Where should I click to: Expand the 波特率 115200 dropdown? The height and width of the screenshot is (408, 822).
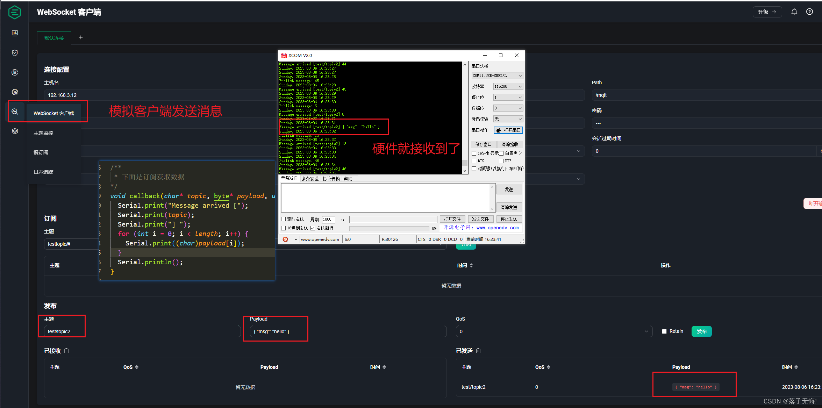[x=508, y=86]
